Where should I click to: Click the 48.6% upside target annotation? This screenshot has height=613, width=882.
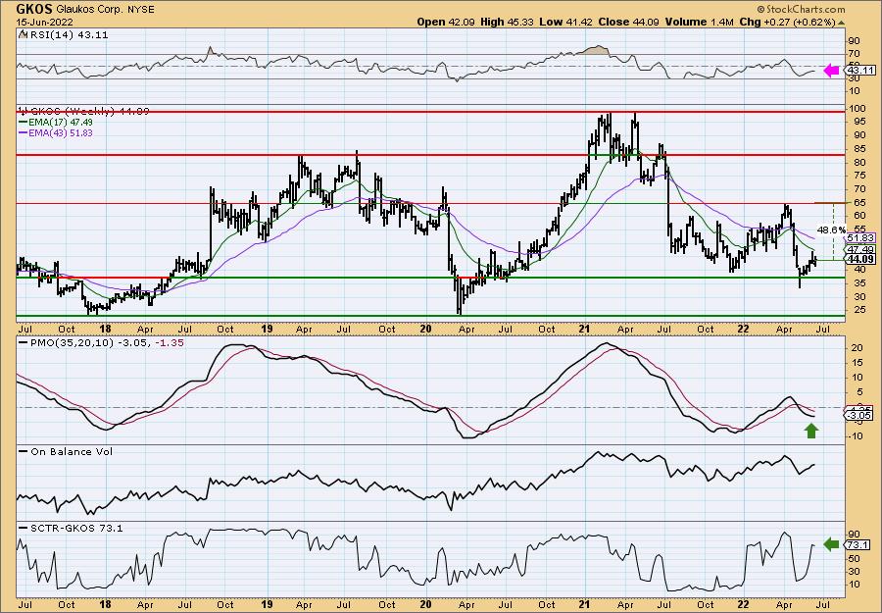(x=831, y=230)
